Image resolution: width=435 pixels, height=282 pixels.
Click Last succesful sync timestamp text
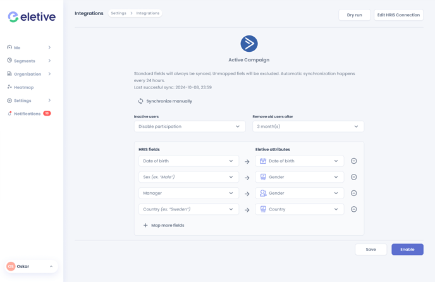pos(173,87)
